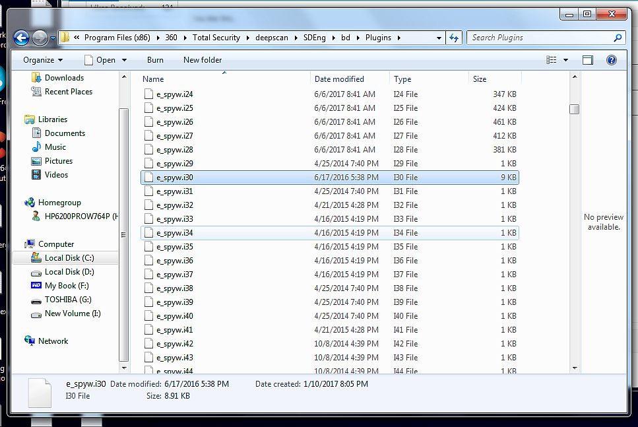Expand the arrow after SDEng breadcrumb
The height and width of the screenshot is (427, 638).
(x=333, y=38)
